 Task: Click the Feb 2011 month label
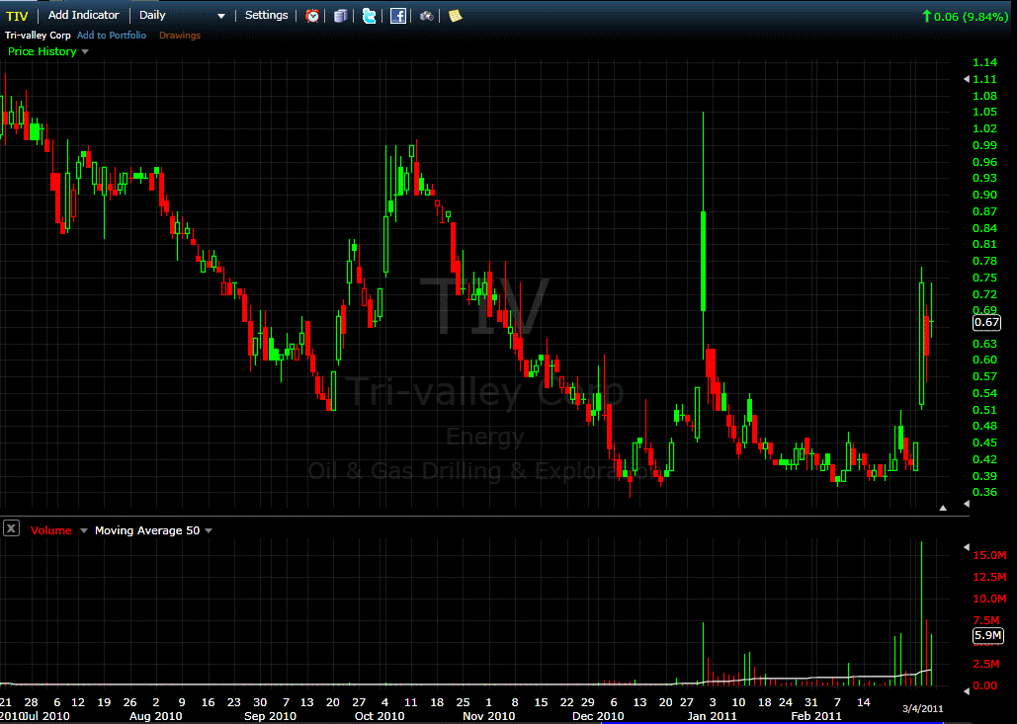tap(816, 716)
